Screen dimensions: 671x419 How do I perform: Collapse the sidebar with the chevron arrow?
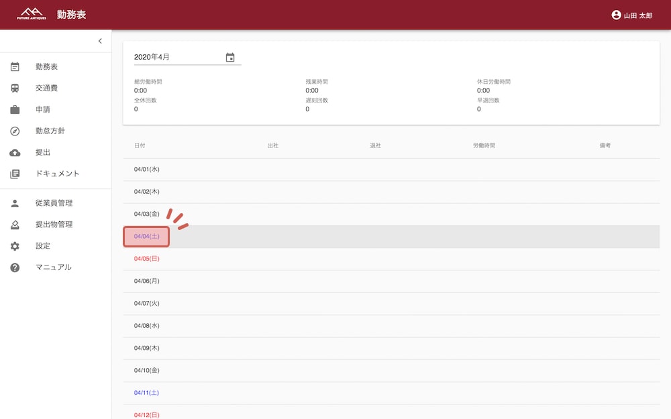click(x=100, y=41)
